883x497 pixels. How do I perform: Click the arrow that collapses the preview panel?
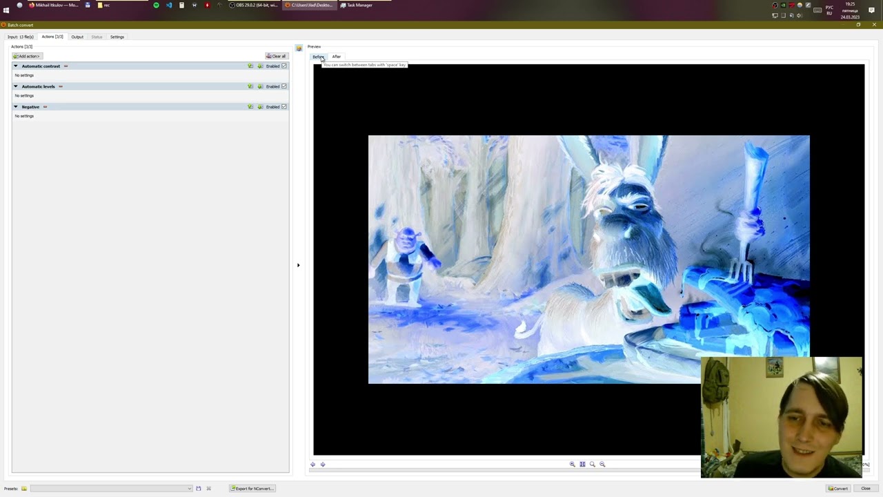pos(298,265)
